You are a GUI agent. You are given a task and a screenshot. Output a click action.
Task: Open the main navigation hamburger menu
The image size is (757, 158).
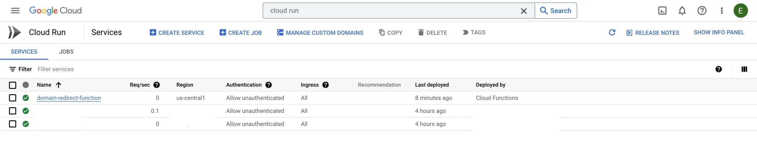(x=15, y=11)
